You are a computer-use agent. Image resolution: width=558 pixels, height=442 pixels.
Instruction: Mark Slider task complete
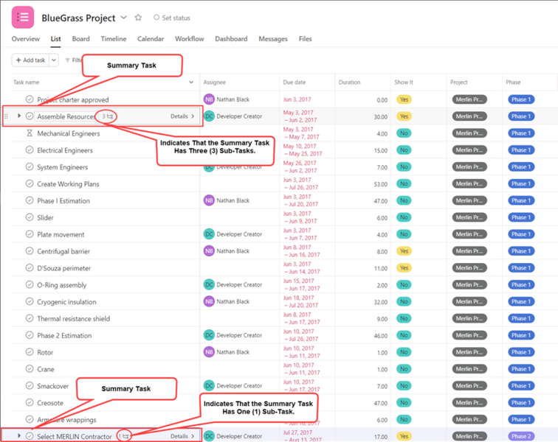pyautogui.click(x=30, y=217)
